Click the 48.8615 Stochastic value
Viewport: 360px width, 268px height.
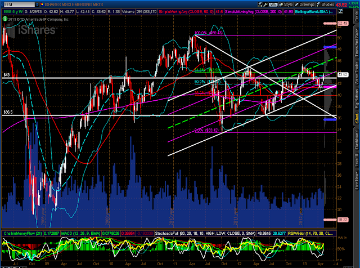pos(264,233)
